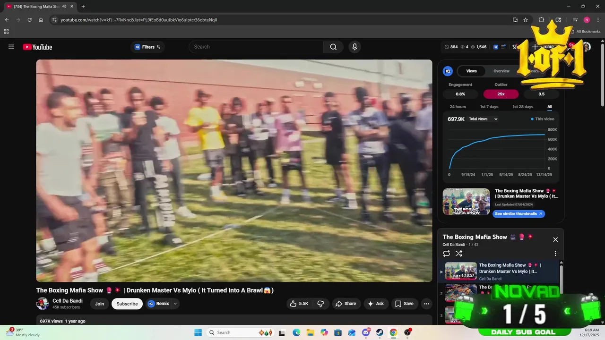This screenshot has width=605, height=340.
Task: Click the address bar URL
Action: (139, 20)
